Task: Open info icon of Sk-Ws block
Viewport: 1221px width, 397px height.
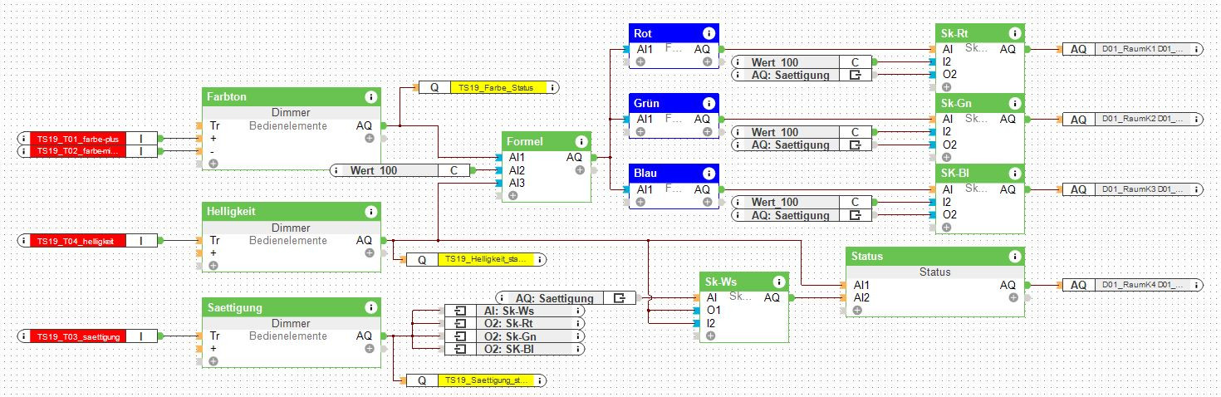Action: (x=778, y=282)
